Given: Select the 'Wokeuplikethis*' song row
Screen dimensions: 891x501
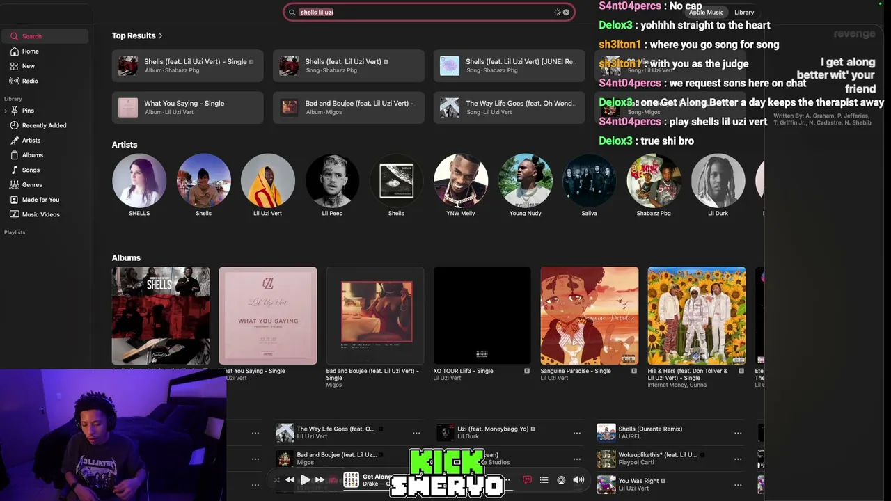Looking at the screenshot, I should click(x=671, y=459).
